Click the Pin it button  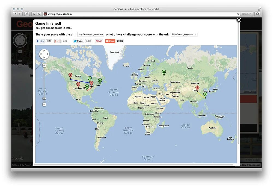click(x=99, y=41)
